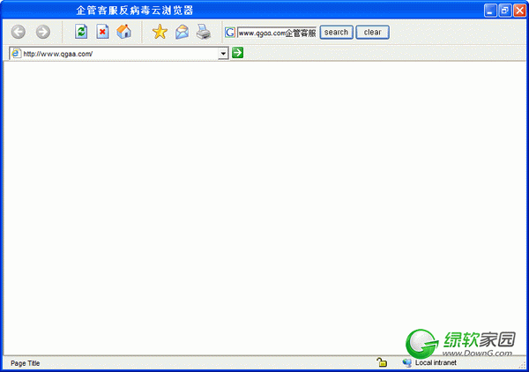Open the home page via house icon

coord(123,32)
